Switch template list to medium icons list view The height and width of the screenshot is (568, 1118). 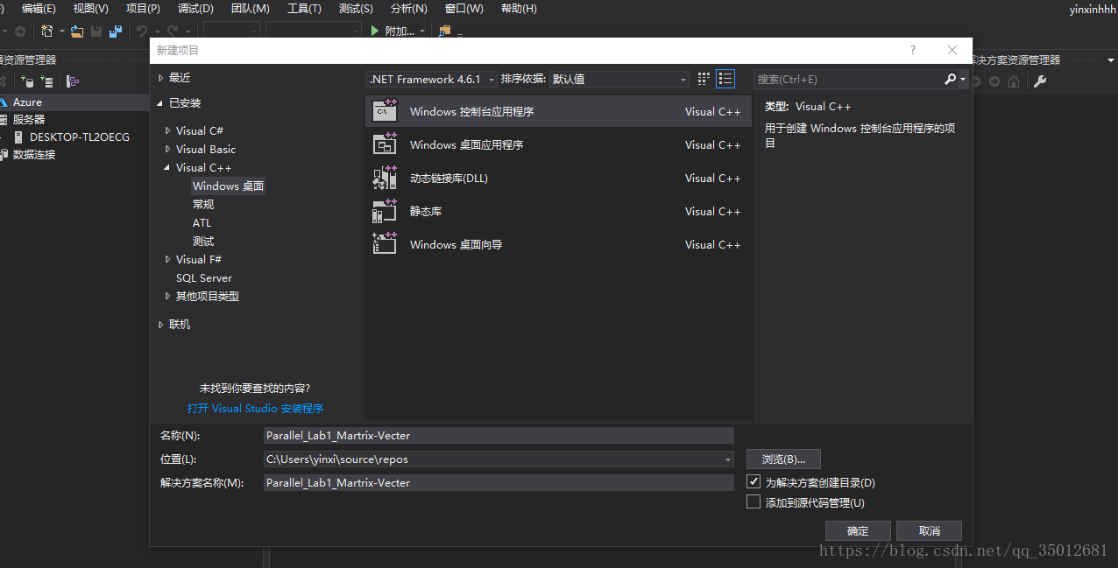coord(725,79)
